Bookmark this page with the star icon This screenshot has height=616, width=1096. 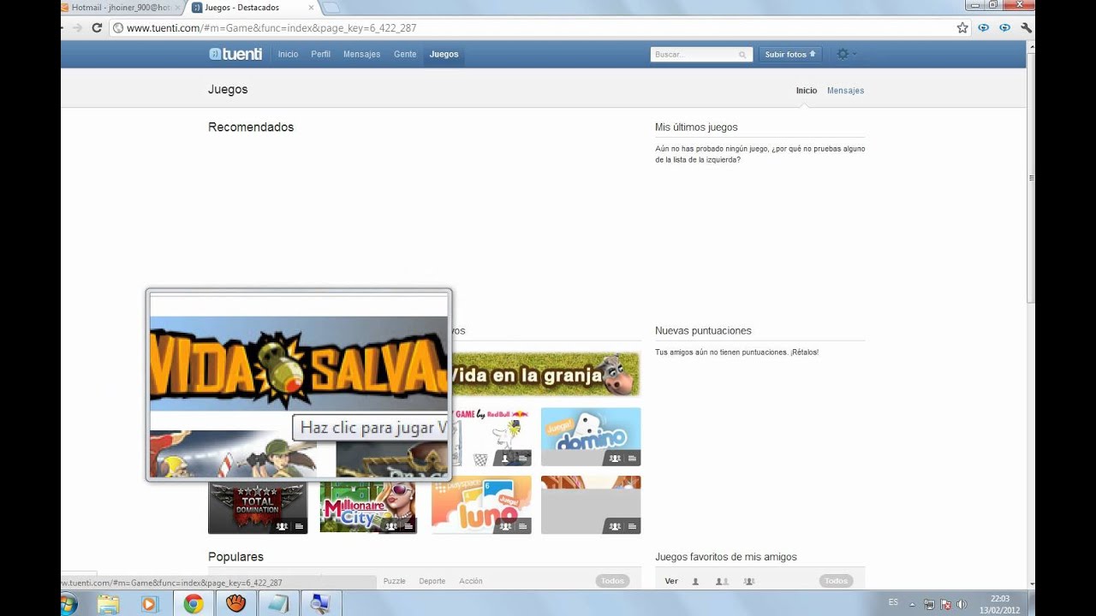click(x=962, y=28)
